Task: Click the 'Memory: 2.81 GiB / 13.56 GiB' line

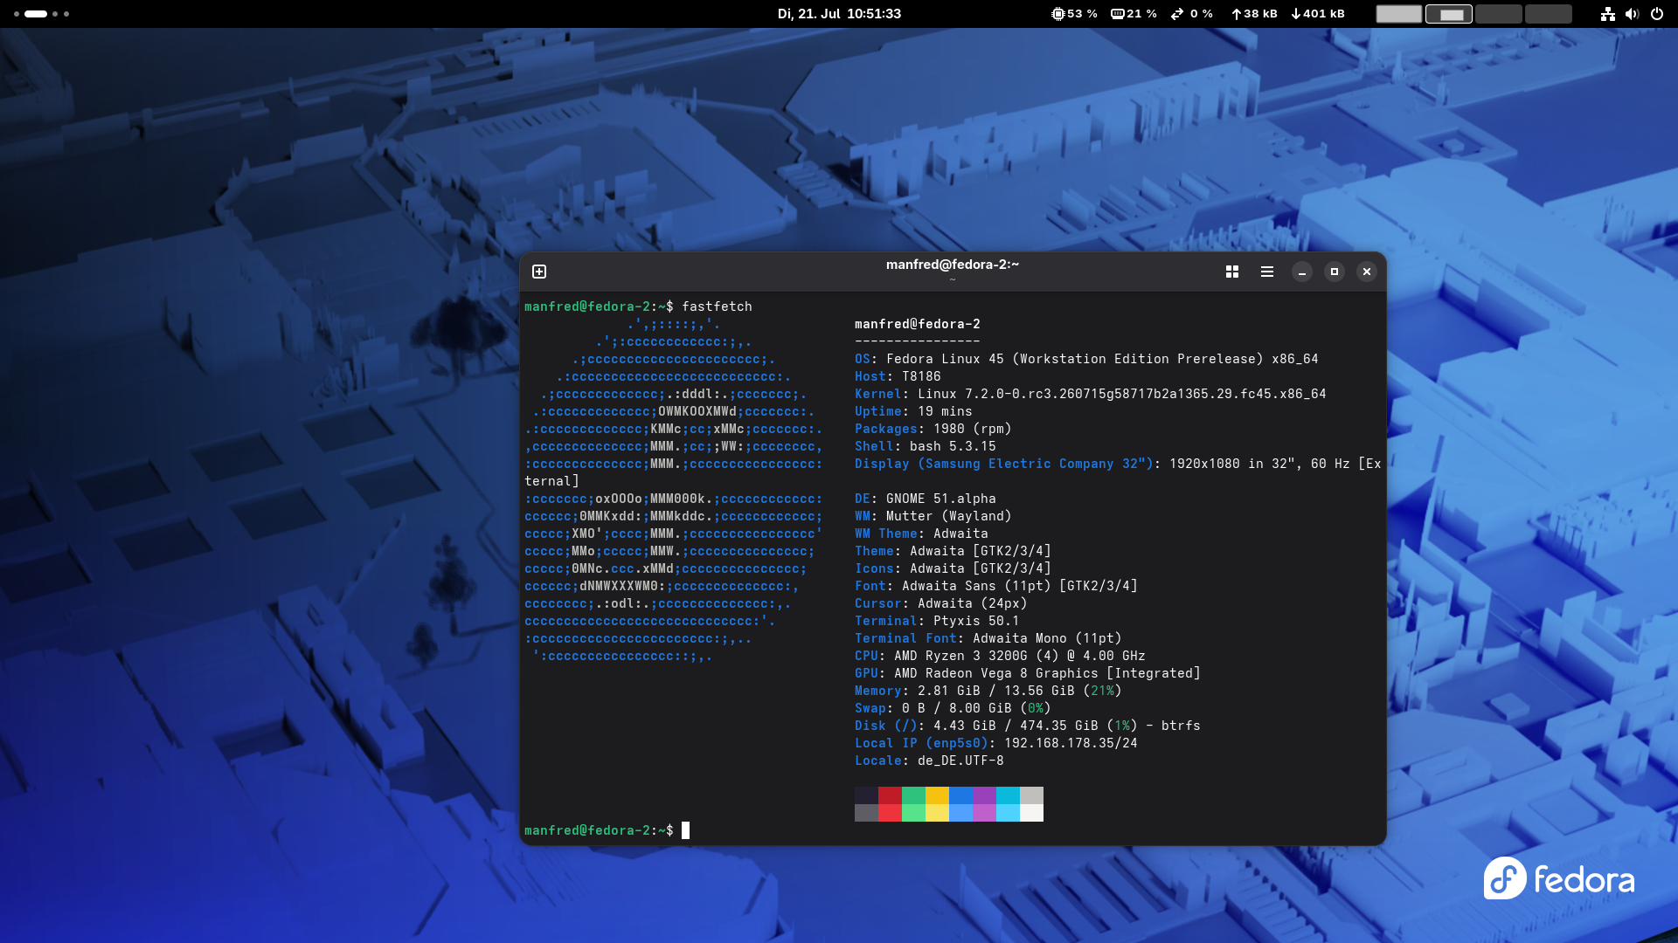Action: 988,691
